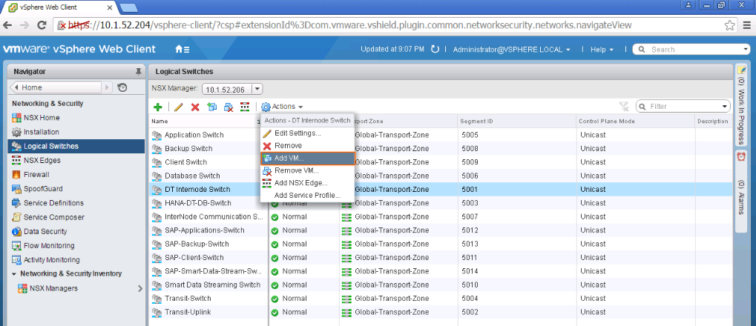756x326 pixels.
Task: Select the SAP-Backup-Switch row
Action: coord(441,244)
